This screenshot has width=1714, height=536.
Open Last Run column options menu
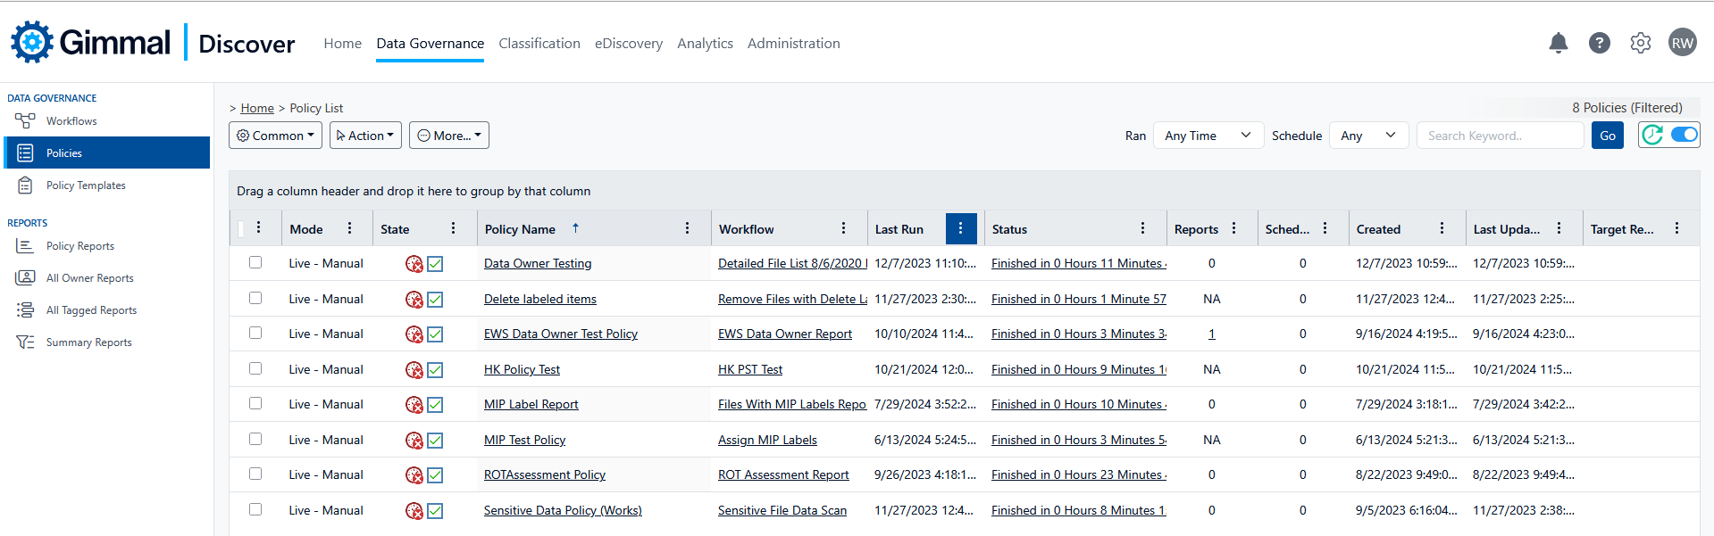pyautogui.click(x=960, y=228)
